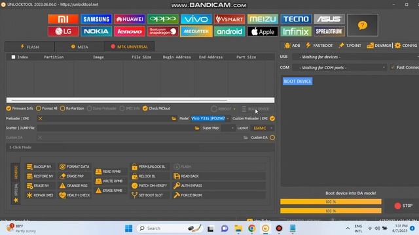
Task: Browse for Preloader EMI file folder icon
Action: coord(174,118)
